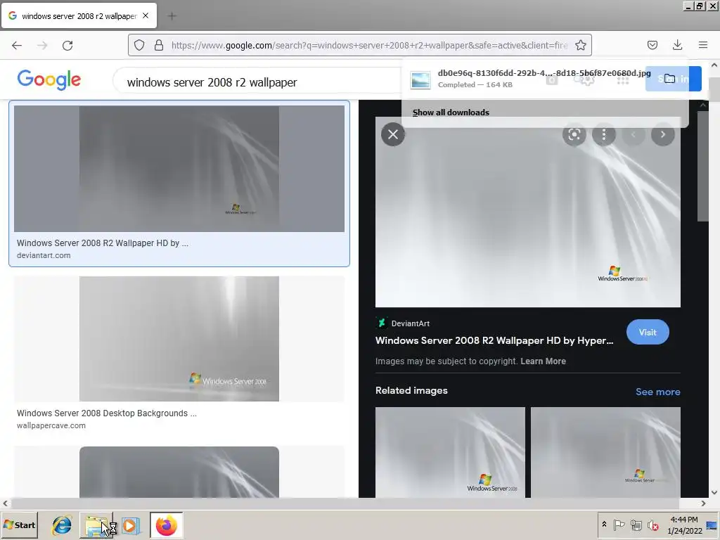
Task: Click See more related images
Action: click(x=658, y=392)
